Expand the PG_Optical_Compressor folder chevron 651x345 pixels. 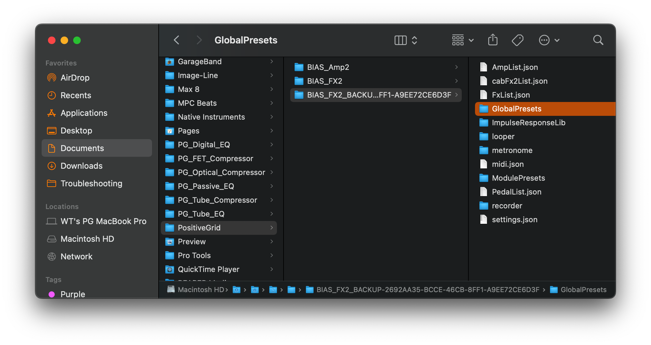coord(272,172)
